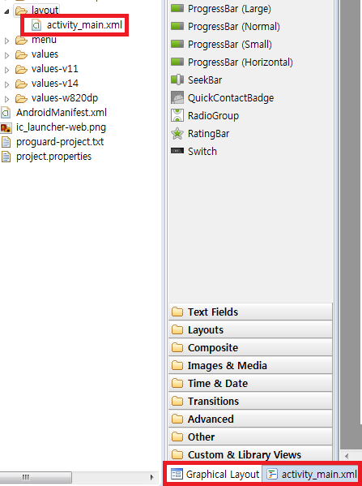362x486 pixels.
Task: Select ProgressBar (Large) label in palette
Action: click(229, 9)
